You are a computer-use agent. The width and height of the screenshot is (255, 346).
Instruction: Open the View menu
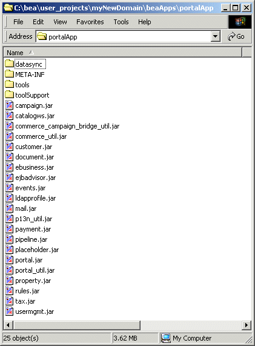click(x=60, y=22)
